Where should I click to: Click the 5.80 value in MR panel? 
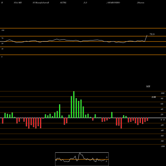click(154, 97)
